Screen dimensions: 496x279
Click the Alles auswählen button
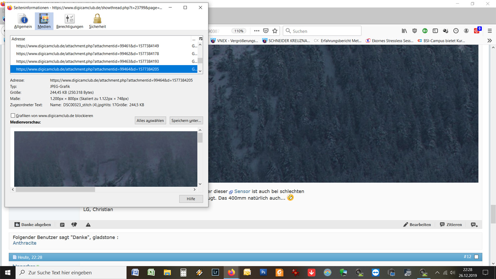click(150, 121)
